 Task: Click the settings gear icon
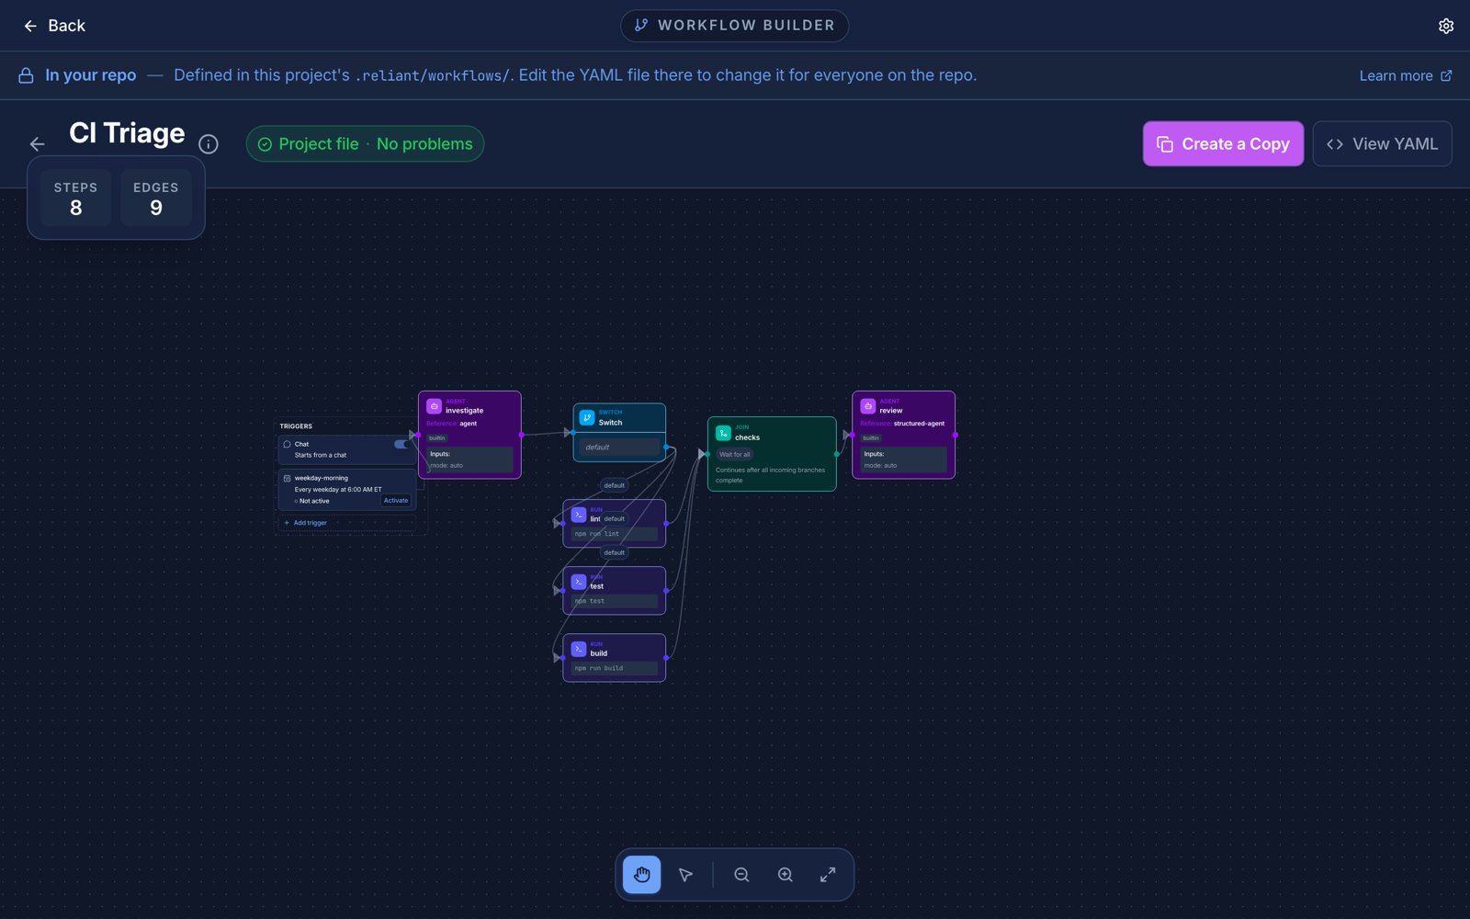click(x=1445, y=26)
